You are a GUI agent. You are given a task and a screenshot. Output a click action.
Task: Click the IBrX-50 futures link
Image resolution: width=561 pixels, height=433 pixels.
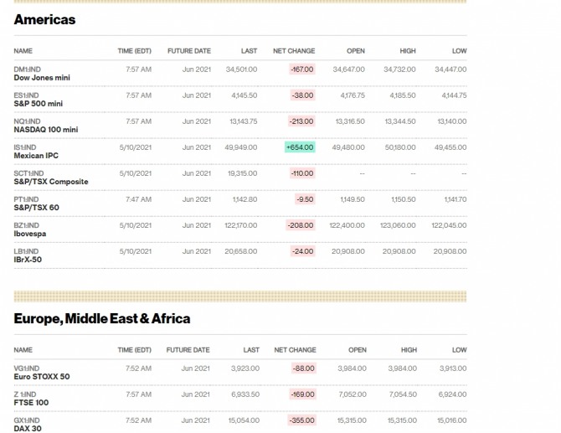(28, 260)
